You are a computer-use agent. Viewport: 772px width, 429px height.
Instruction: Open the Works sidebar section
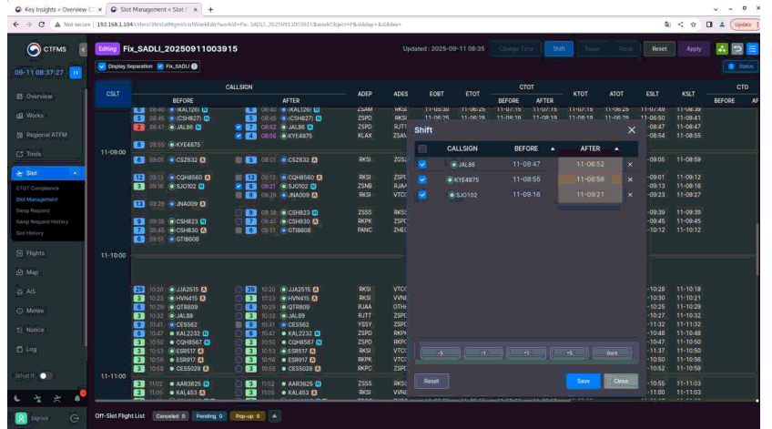35,116
